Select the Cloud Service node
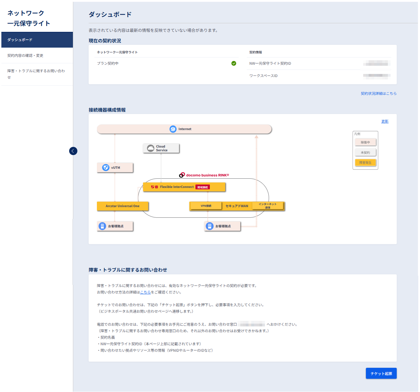The image size is (420, 392). point(161,148)
